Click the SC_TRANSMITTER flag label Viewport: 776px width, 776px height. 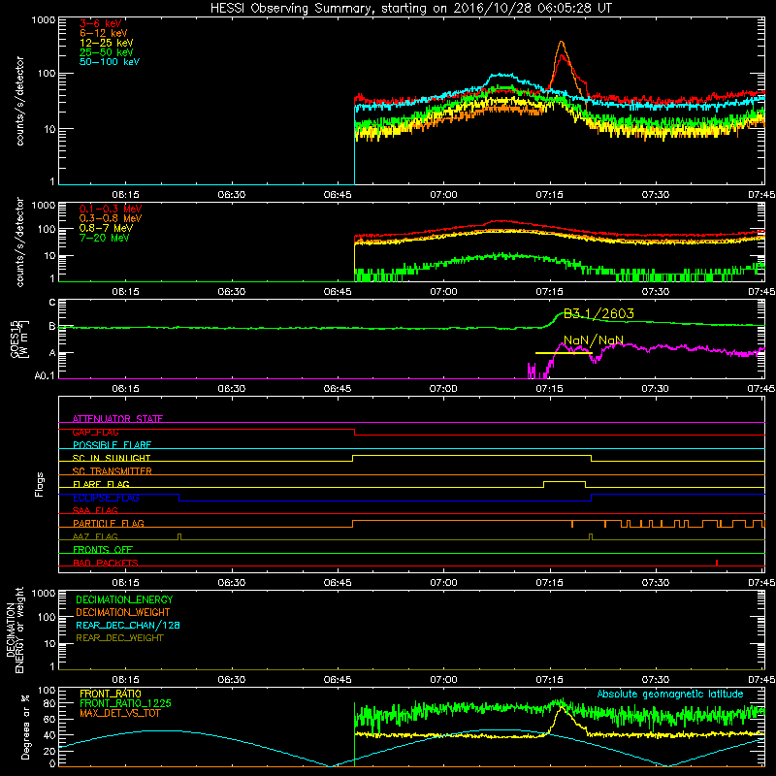tap(112, 471)
